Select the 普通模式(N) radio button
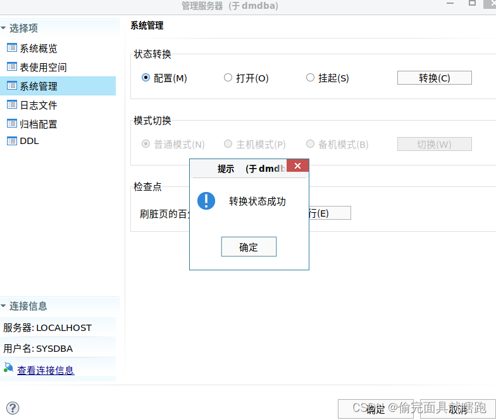Screen dimensions: 496x420 (146, 144)
